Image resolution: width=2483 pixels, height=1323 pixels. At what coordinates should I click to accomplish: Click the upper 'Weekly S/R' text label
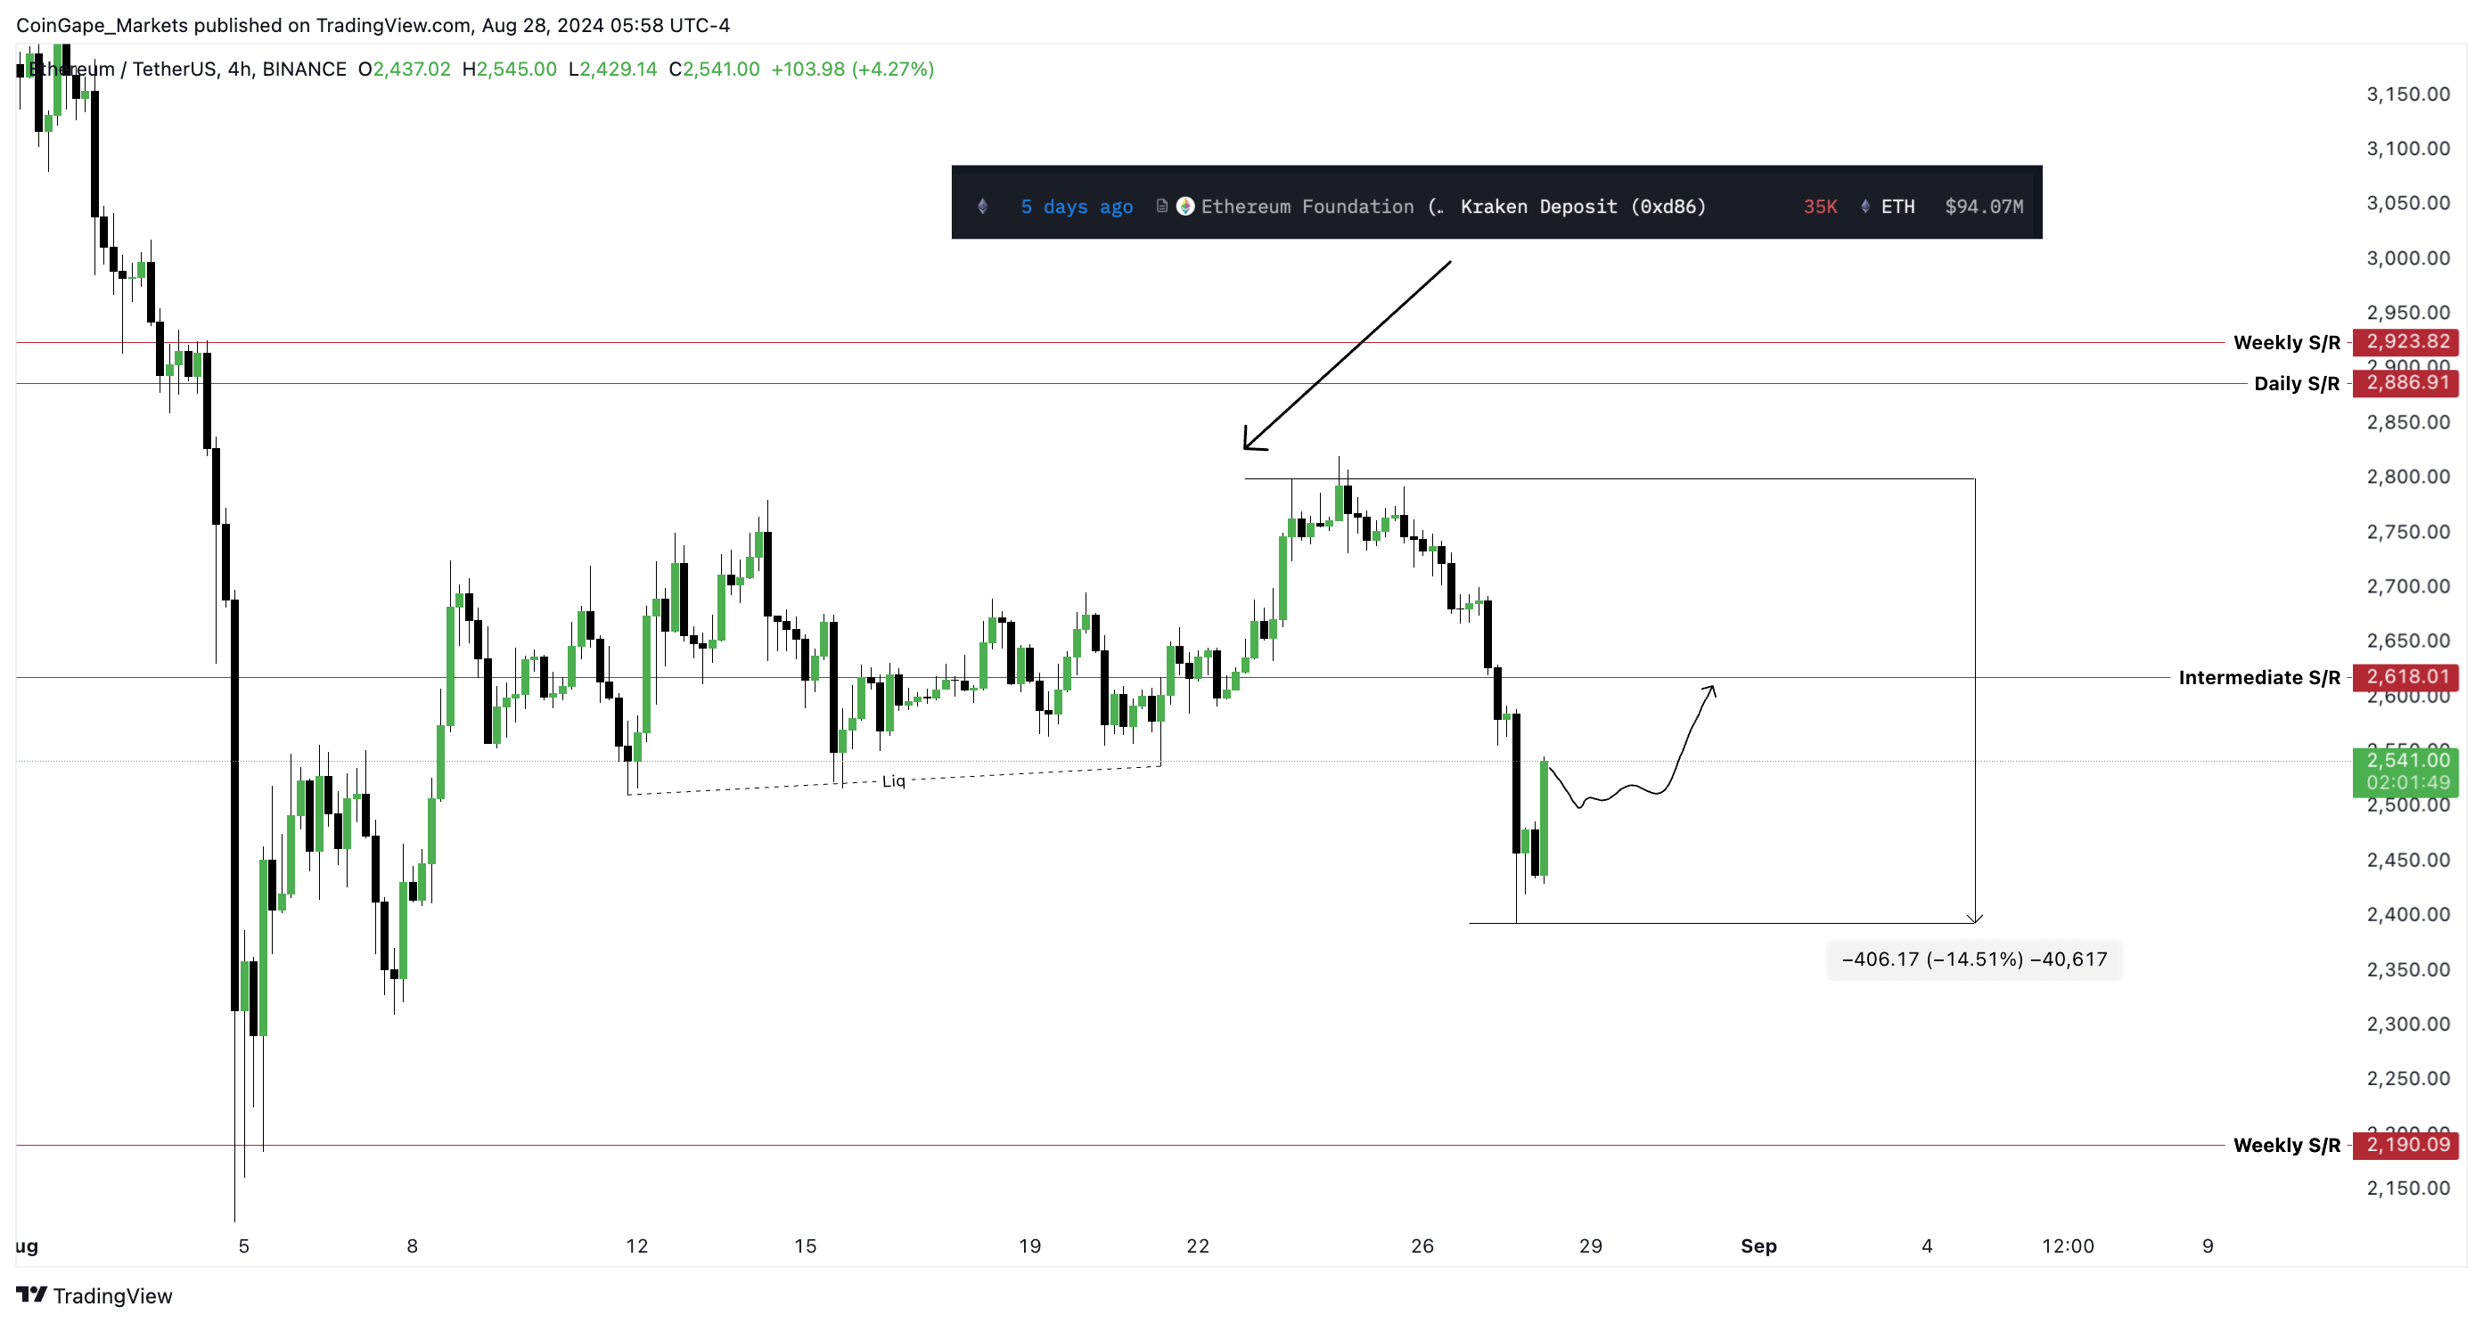[2286, 342]
